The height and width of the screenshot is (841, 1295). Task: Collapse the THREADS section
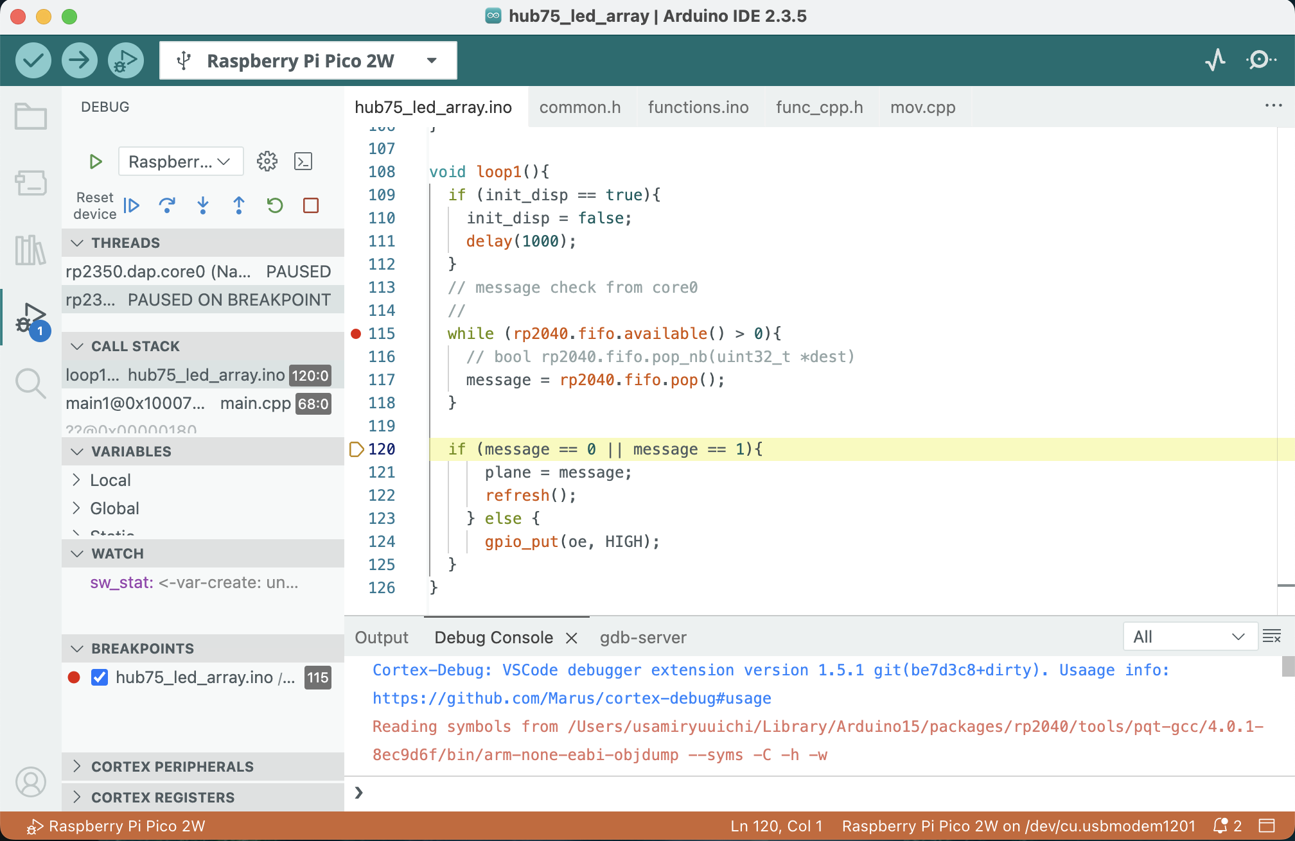202,243
